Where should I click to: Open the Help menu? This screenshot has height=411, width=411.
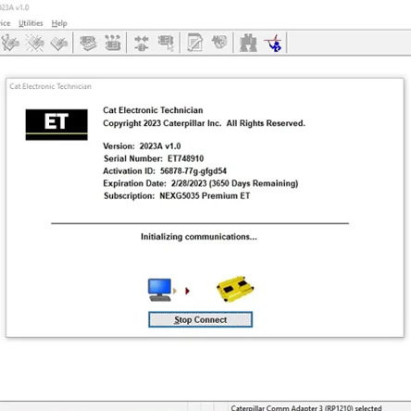tap(59, 23)
